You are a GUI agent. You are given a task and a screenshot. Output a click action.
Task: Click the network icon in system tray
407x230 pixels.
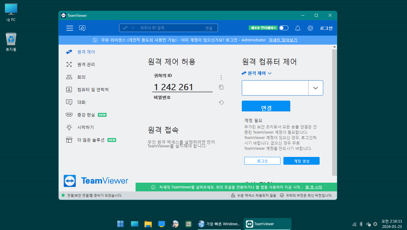354,224
